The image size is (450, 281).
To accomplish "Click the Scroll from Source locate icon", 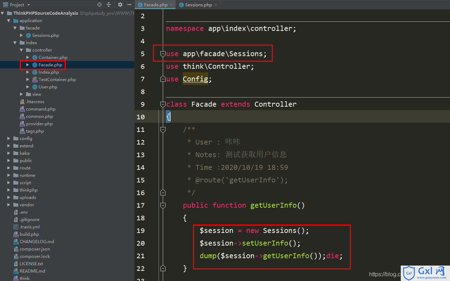I will click(x=99, y=5).
